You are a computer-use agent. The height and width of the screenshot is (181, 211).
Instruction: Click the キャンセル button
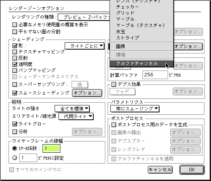point(160,170)
